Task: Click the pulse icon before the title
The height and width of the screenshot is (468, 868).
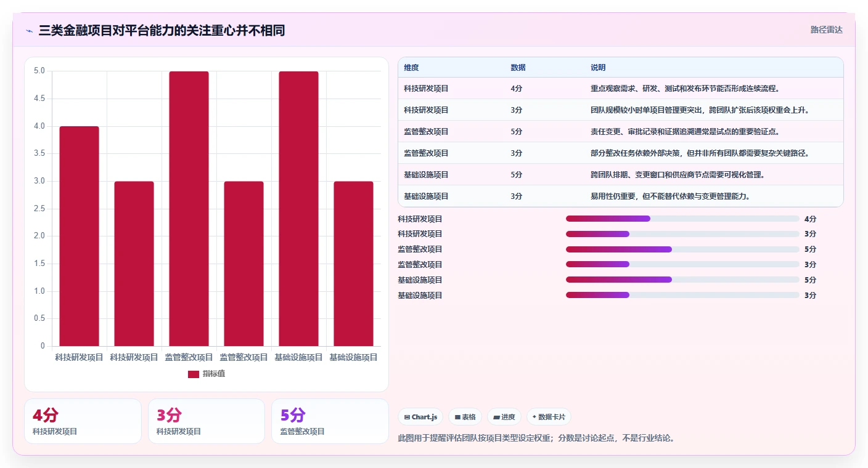Action: click(x=29, y=30)
